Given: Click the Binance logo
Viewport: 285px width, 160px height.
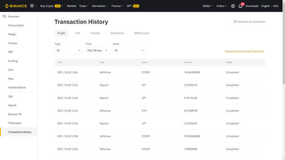Looking at the screenshot, I should click(x=16, y=6).
